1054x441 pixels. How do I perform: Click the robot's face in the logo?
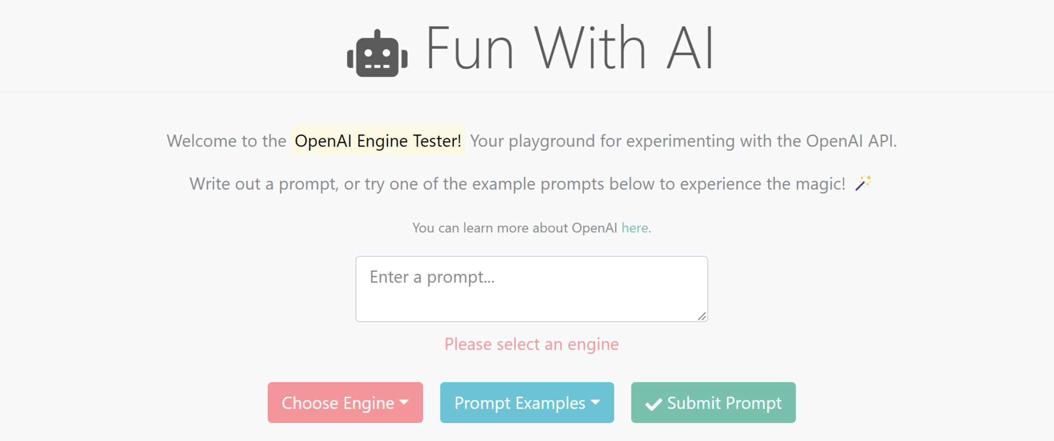pos(376,56)
